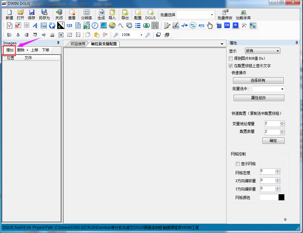
Task: Uncheck 在配置按钮上显示文字 checkbox
Action: click(231, 66)
